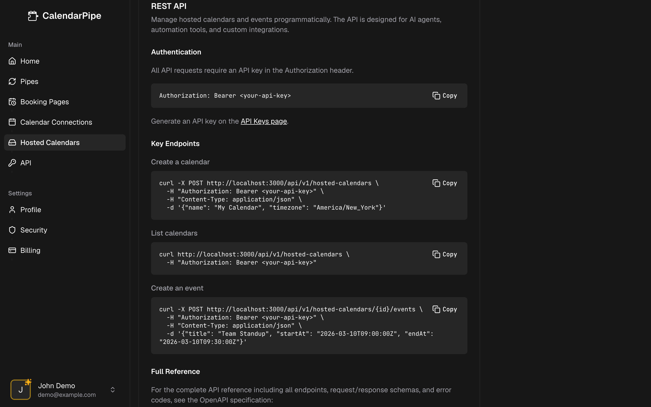Image resolution: width=651 pixels, height=407 pixels.
Task: Click the Copy label for Authorization header
Action: tap(450, 96)
